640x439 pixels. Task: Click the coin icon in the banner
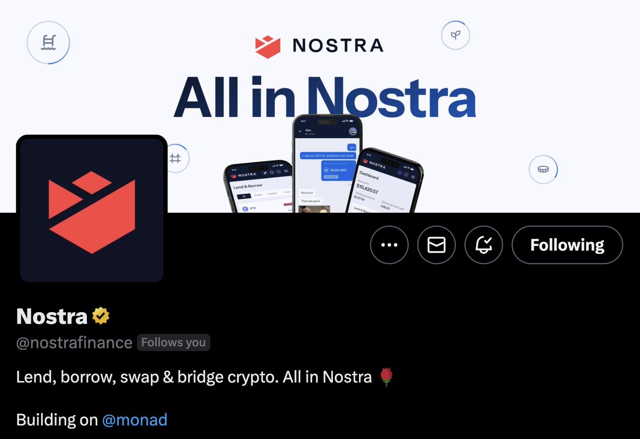pyautogui.click(x=543, y=170)
